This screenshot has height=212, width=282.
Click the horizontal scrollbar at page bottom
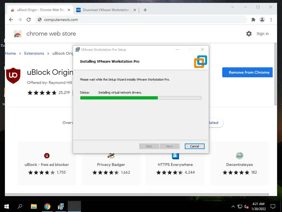coord(137,195)
